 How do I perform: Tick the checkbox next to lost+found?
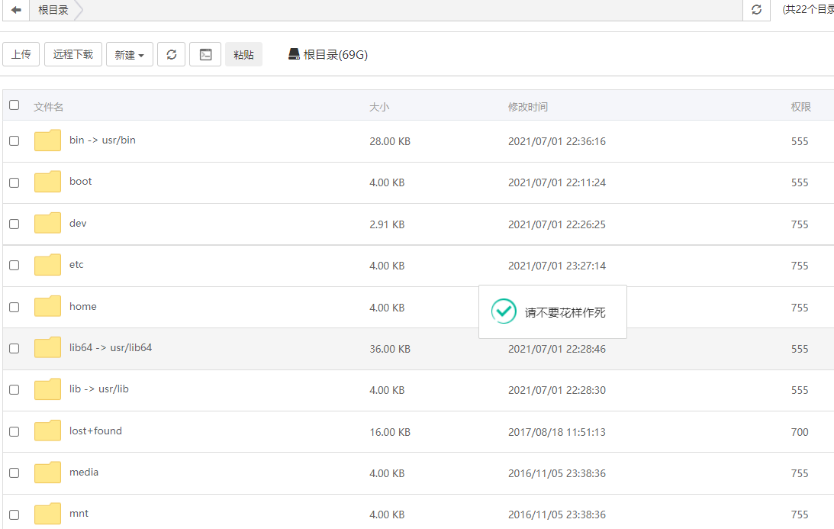point(14,431)
